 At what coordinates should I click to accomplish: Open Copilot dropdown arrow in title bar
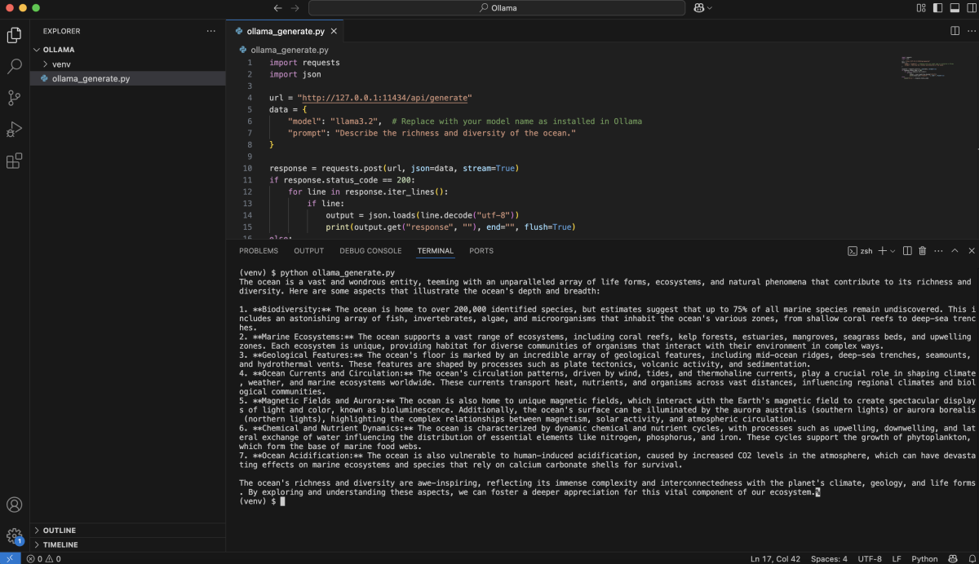point(710,7)
